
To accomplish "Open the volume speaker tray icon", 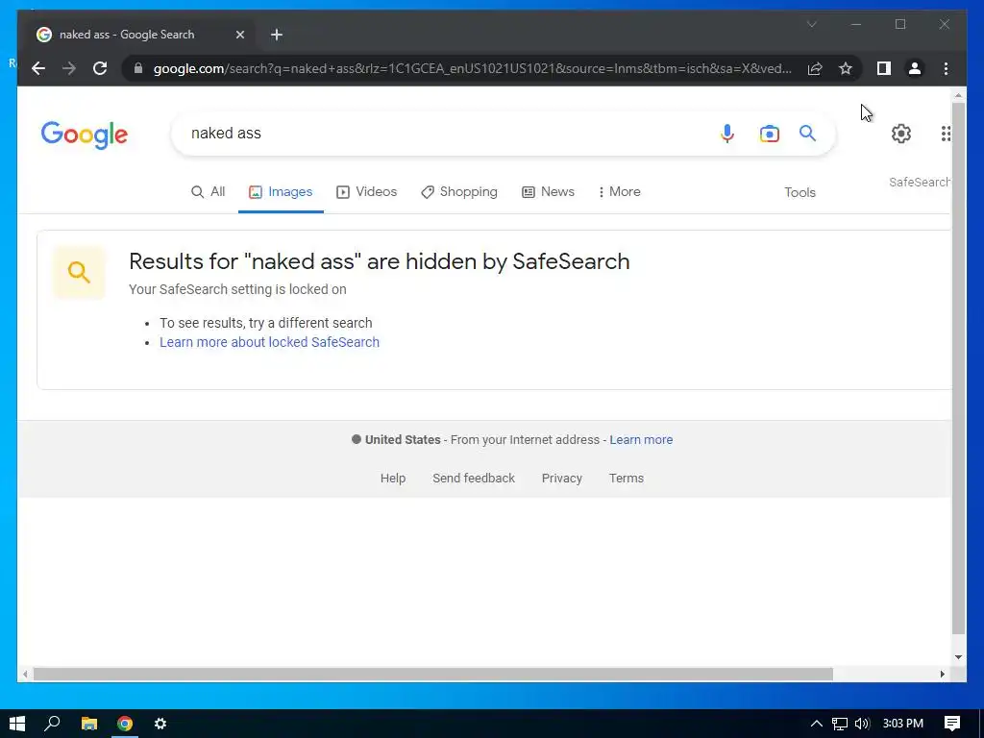I will [862, 724].
